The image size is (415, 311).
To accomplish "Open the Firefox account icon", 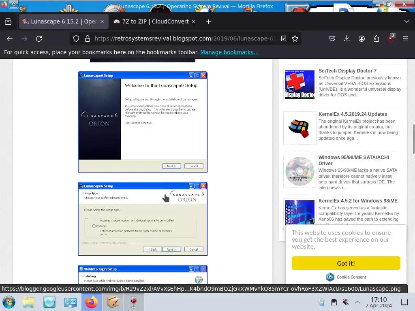I will (x=362, y=38).
